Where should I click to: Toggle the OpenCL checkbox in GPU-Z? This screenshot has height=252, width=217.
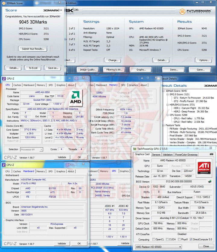154,239
